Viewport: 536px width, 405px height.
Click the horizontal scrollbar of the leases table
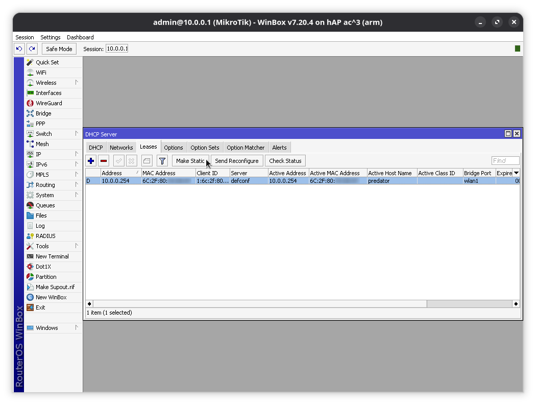coord(306,304)
